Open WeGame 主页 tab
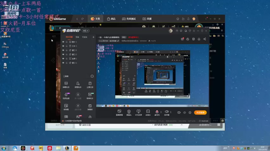Image resolution: width=270 pixels, height=151 pixels. click(x=96, y=19)
